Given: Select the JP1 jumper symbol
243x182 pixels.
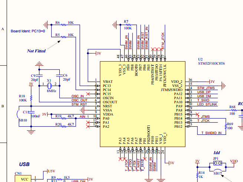Looking at the screenshot, I should [217, 163].
